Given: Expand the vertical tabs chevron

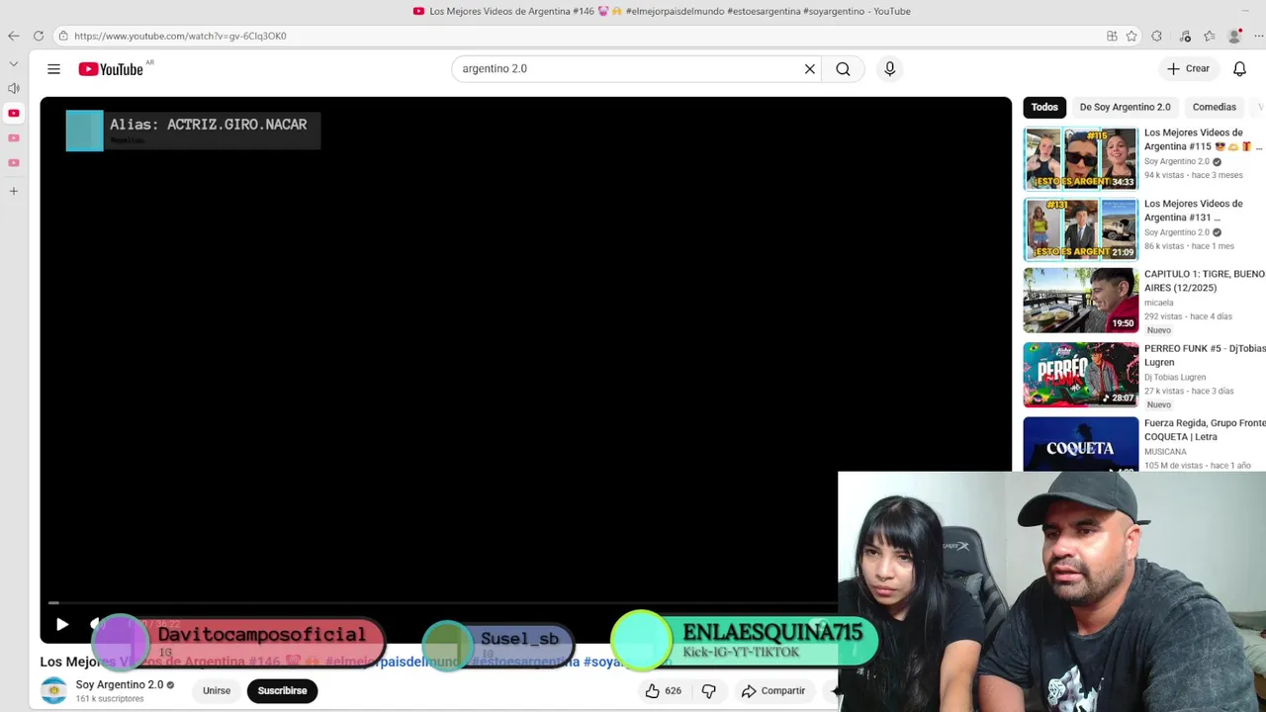Looking at the screenshot, I should pyautogui.click(x=13, y=63).
